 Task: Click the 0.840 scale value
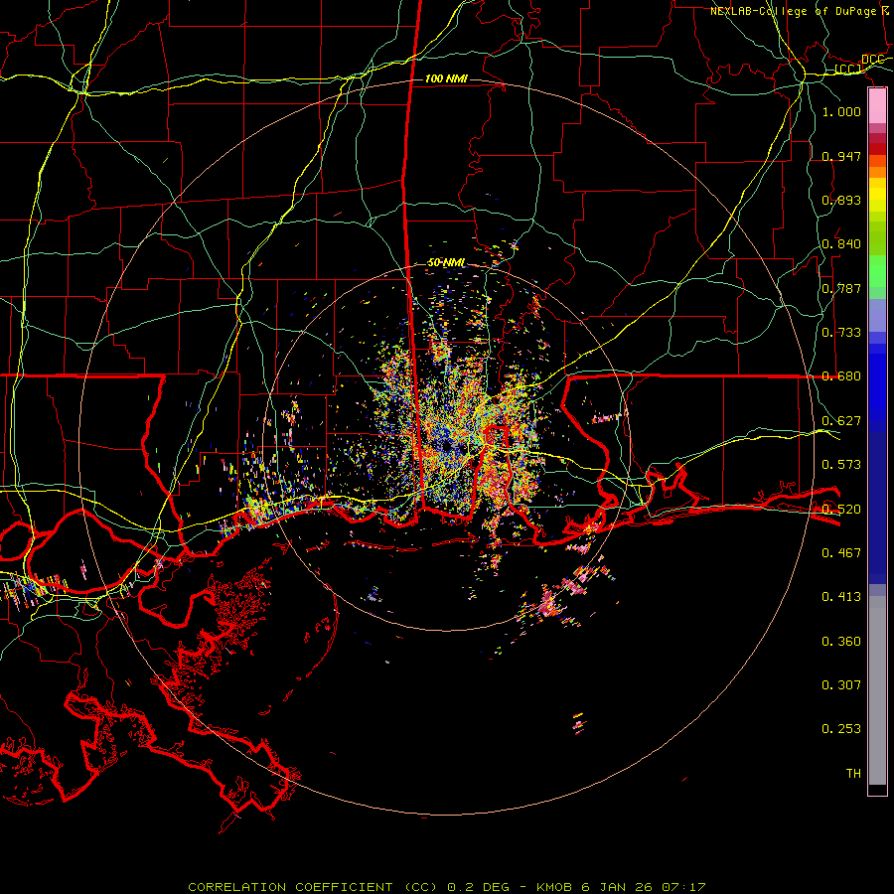[841, 244]
